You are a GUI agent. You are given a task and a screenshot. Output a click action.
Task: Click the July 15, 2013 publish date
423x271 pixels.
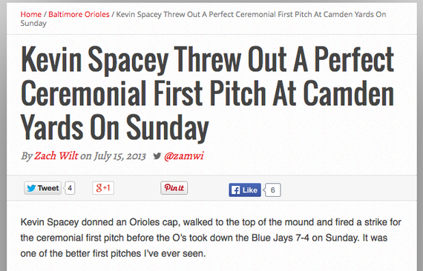(119, 155)
